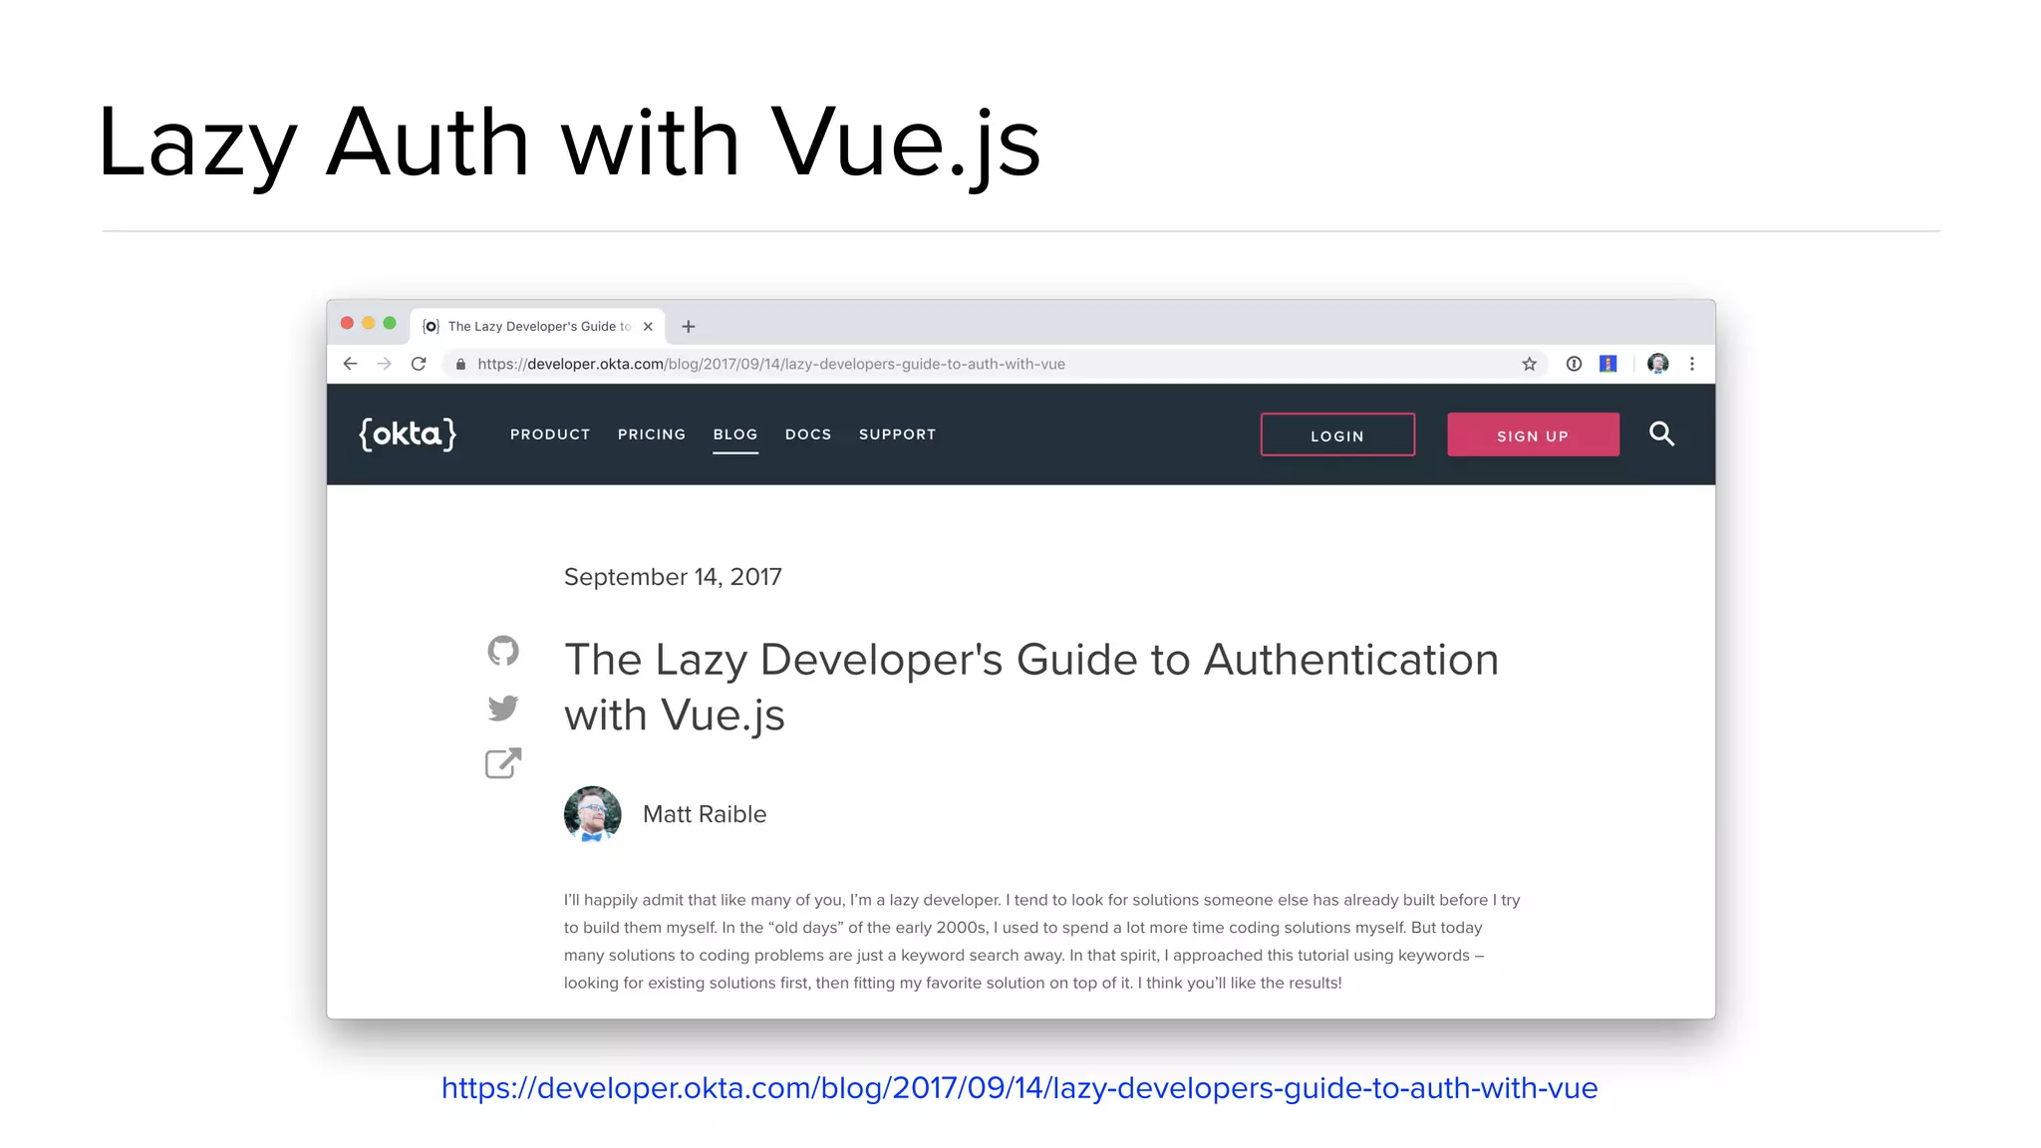Click the author name Matt Raible
Screen dimensions: 2041x1148
click(x=705, y=814)
